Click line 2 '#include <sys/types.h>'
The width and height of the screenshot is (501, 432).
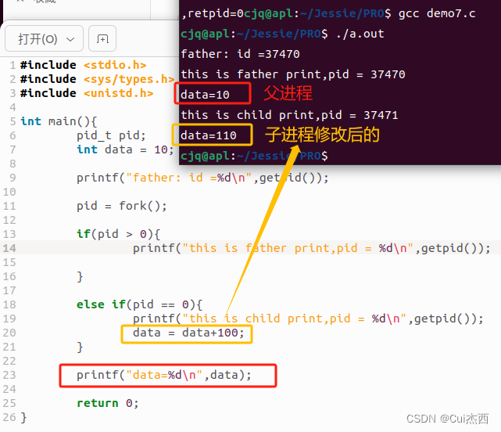point(97,79)
